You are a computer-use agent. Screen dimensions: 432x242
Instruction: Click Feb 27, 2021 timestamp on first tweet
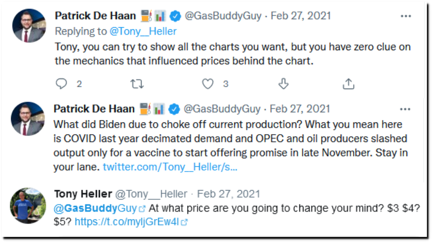(301, 16)
